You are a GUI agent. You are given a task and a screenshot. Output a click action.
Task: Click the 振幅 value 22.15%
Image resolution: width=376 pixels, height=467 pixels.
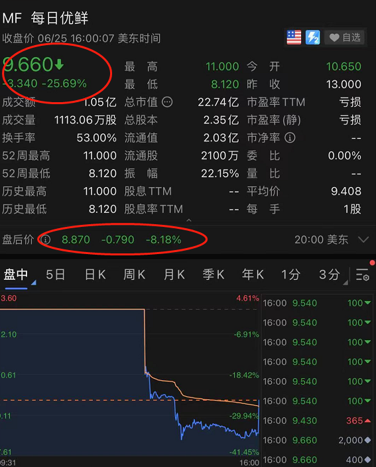coord(220,173)
